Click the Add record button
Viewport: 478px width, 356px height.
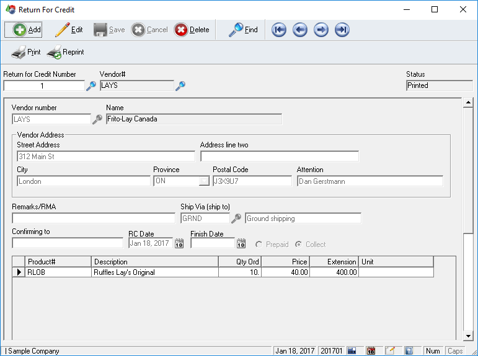click(x=24, y=30)
